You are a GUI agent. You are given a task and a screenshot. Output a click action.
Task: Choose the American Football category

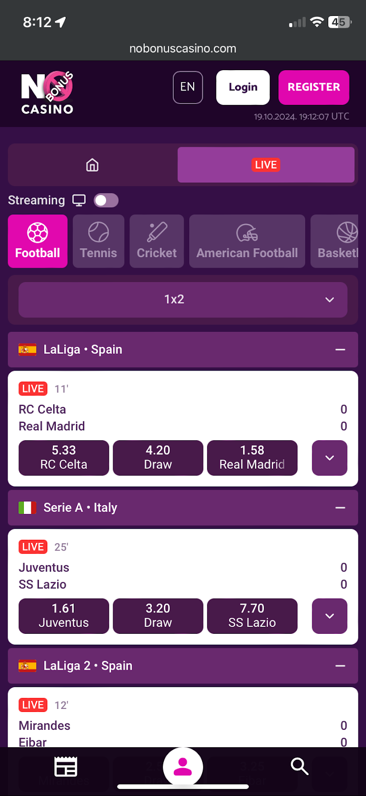click(247, 241)
